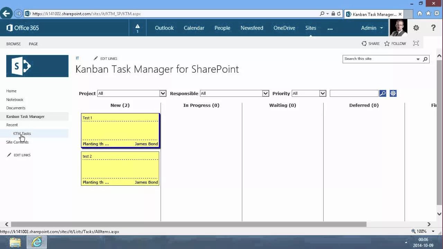Open a new browser tab
This screenshot has height=249, width=443.
(408, 14)
